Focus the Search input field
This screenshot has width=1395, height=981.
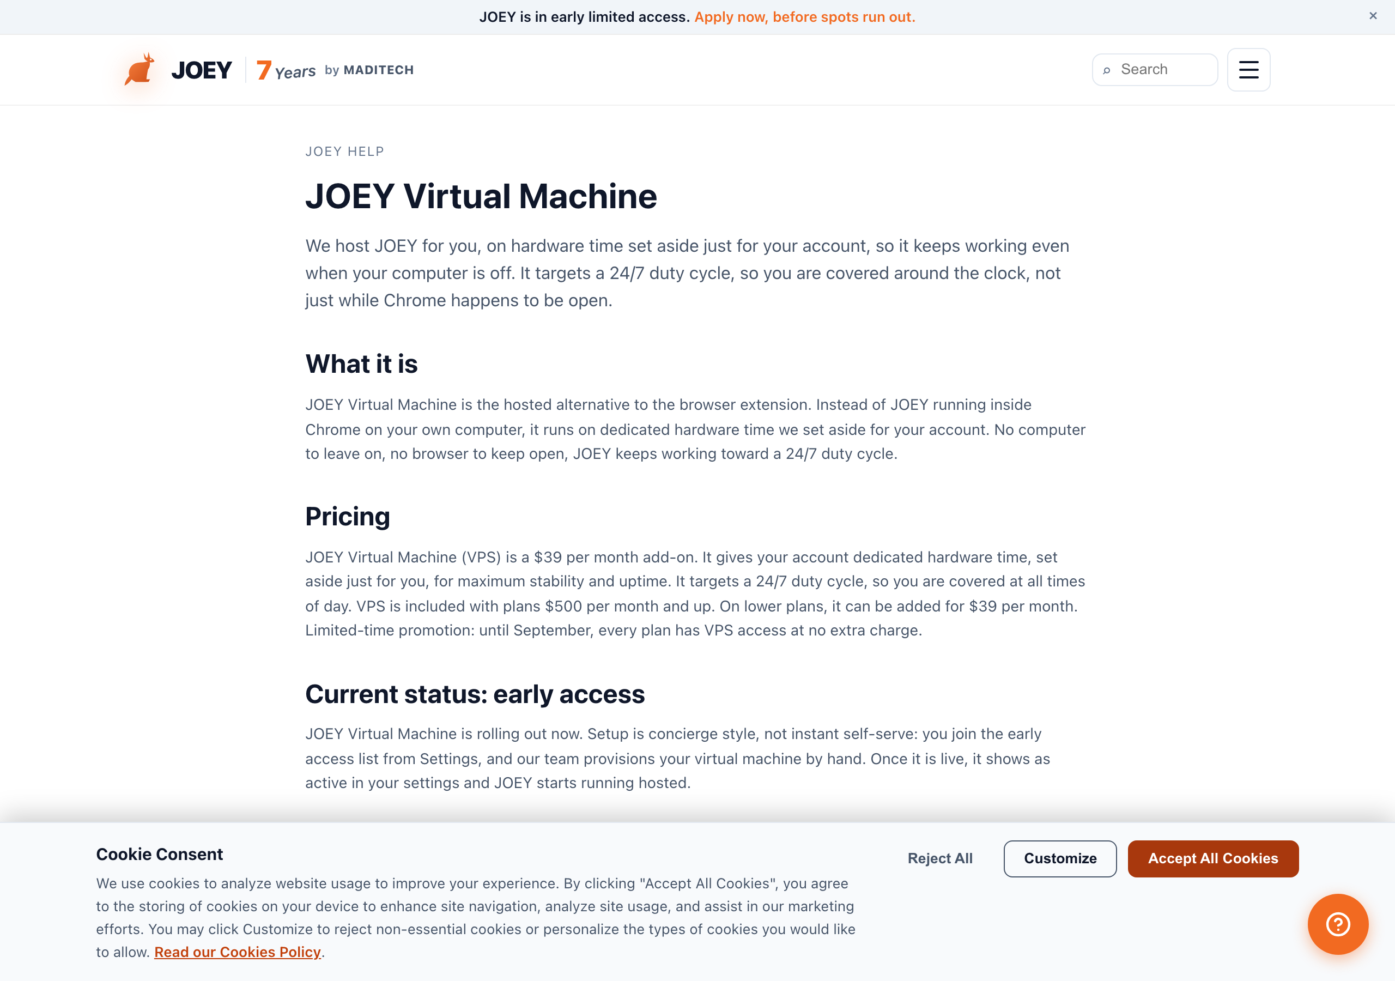click(1155, 70)
